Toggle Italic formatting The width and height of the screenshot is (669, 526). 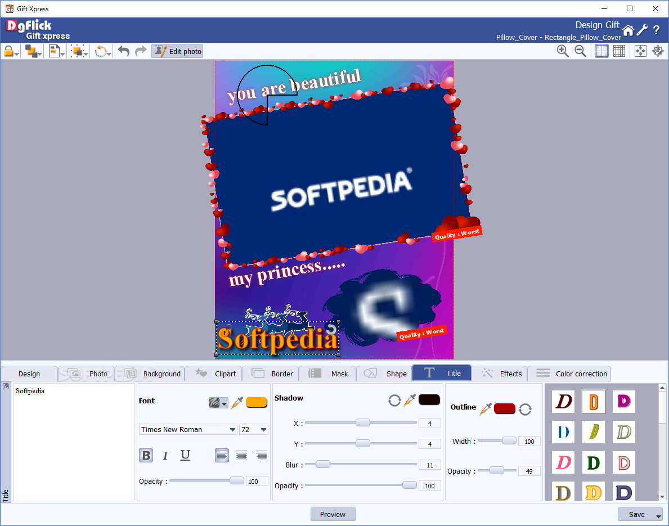165,456
